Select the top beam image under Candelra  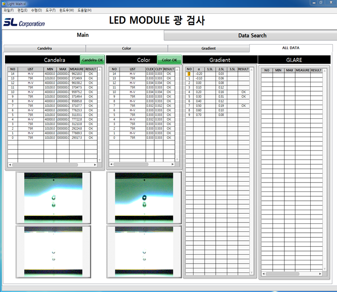53,197
